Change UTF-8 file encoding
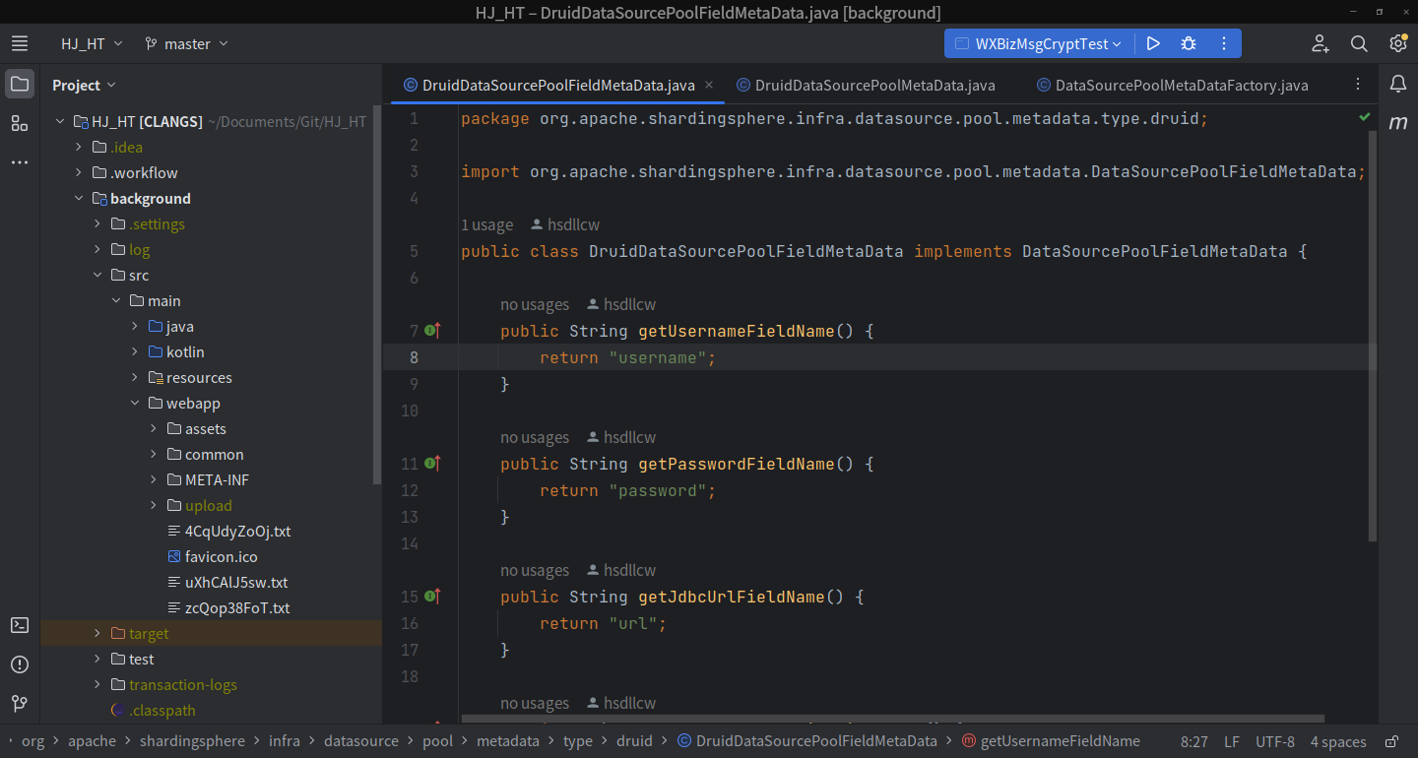Viewport: 1418px width, 758px height. coord(1275,741)
